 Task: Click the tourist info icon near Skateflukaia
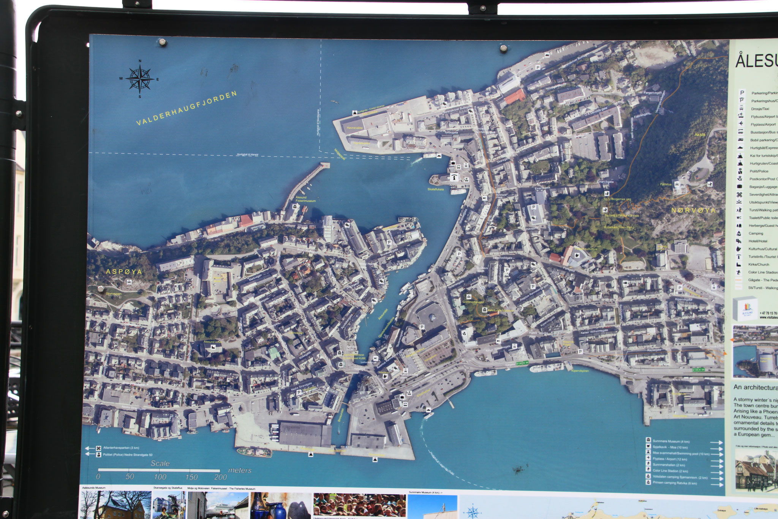click(454, 177)
